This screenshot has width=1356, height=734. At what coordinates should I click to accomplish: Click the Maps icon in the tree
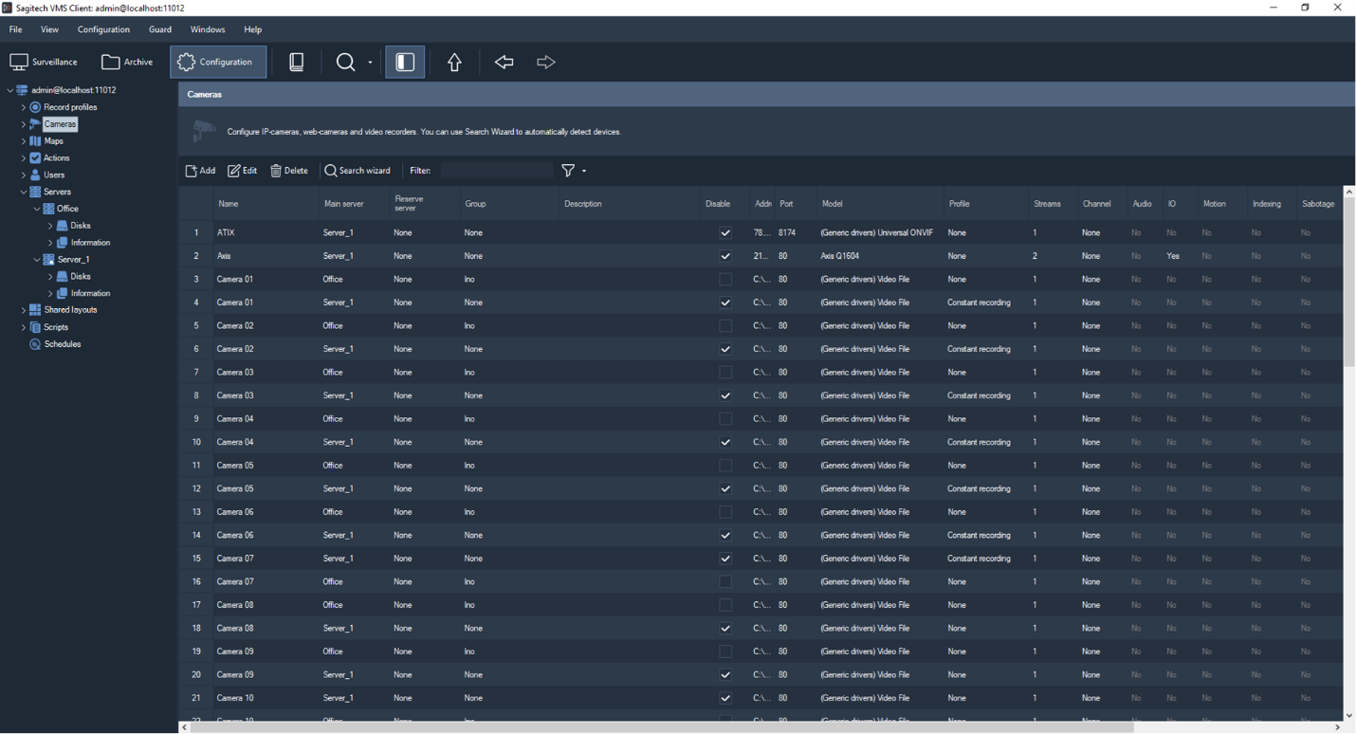tap(35, 141)
